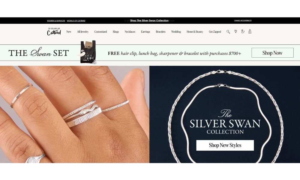The width and height of the screenshot is (300, 180).
Task: Open the Bracelets category
Action: (x=160, y=32)
